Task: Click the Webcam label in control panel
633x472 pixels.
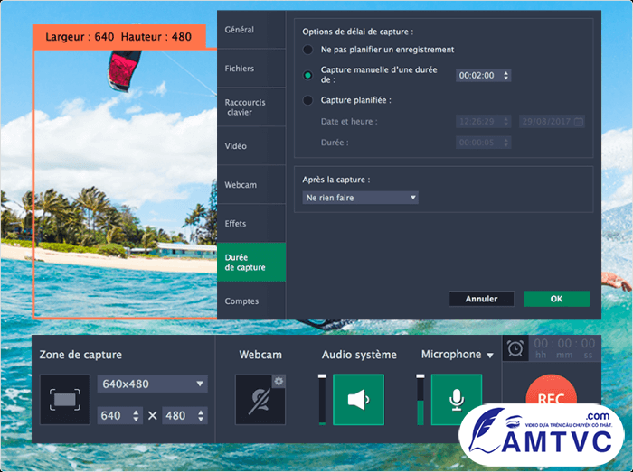Action: pos(260,355)
